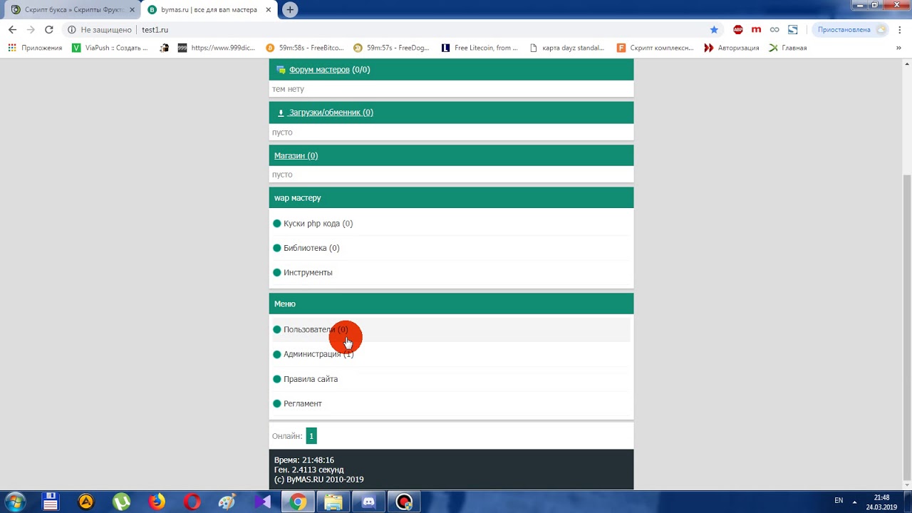
Task: View site info for 'Не защищено'
Action: click(x=100, y=30)
